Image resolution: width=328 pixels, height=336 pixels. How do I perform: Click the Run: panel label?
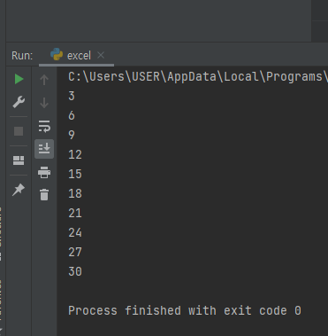[x=22, y=56]
